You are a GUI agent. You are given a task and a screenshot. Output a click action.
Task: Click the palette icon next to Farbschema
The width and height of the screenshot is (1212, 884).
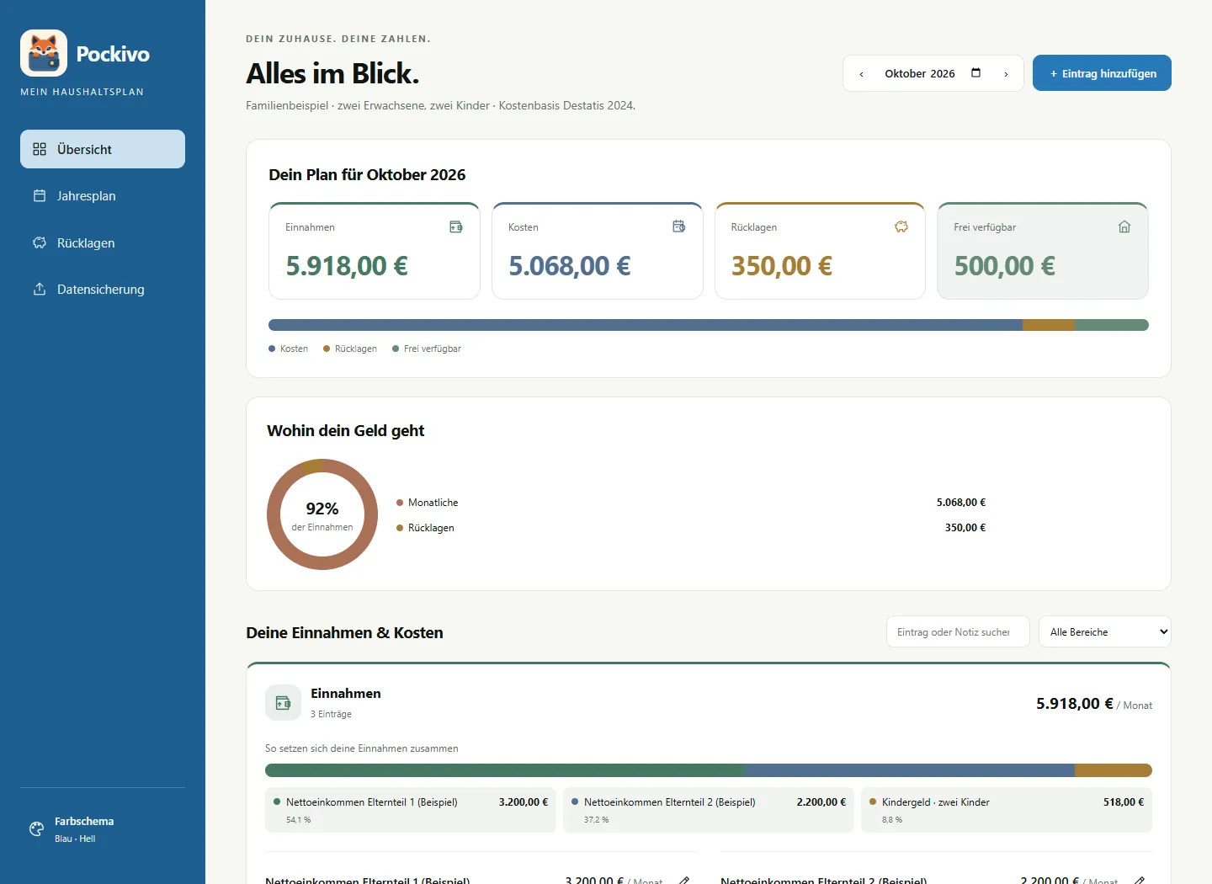click(36, 829)
